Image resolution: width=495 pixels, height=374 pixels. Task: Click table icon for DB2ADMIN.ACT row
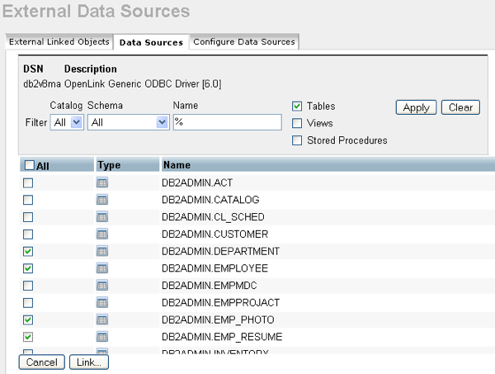(x=102, y=182)
